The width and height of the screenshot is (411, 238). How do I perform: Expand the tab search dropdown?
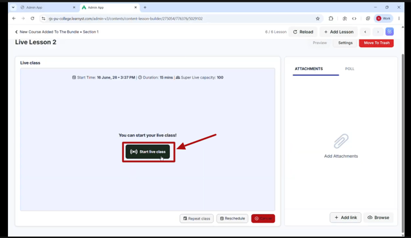[13, 7]
